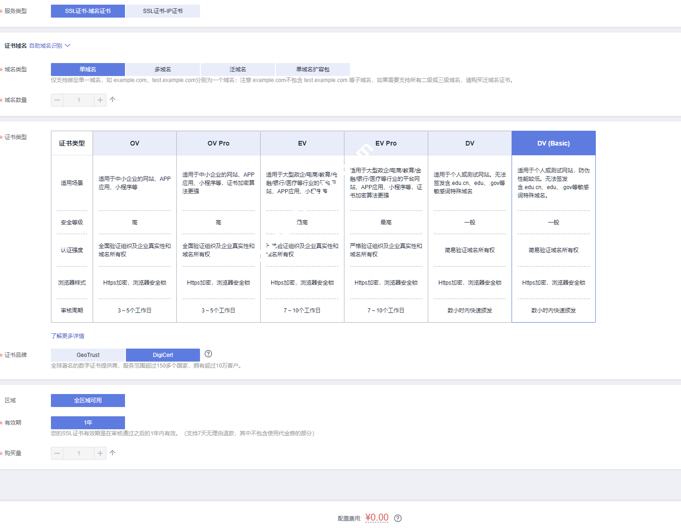The image size is (681, 528).
Task: Expand the 自助域名识别 dropdown
Action: (50, 46)
